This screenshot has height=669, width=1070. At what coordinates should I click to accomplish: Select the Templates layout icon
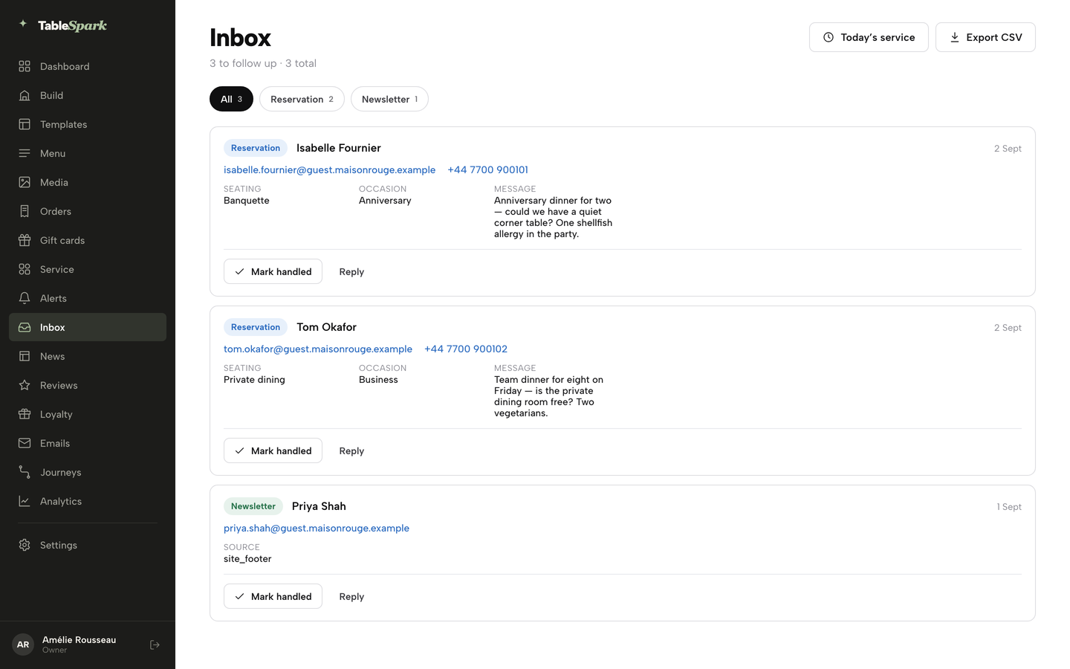coord(25,124)
